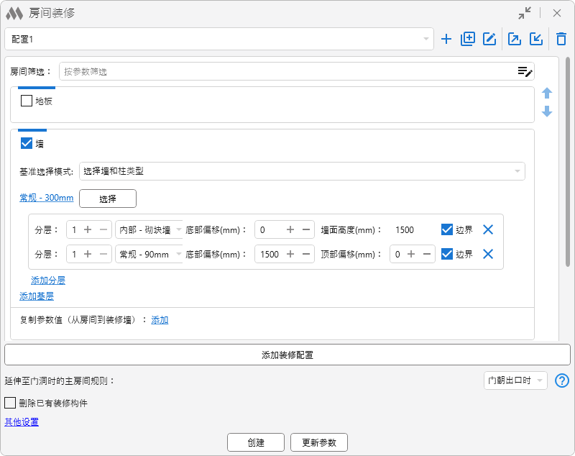The width and height of the screenshot is (575, 456).
Task: Delete the configuration with the trash icon
Action: pos(561,39)
